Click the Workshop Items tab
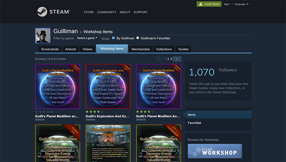 tap(112, 49)
